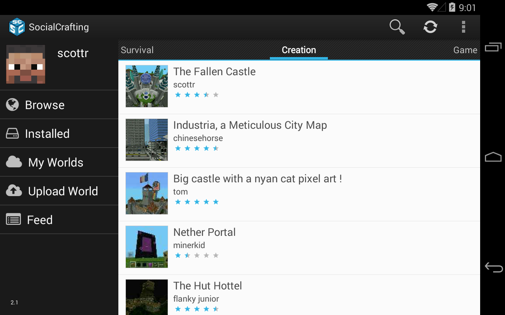Viewport: 505px width, 315px height.
Task: Open the search magnifier icon
Action: click(397, 27)
